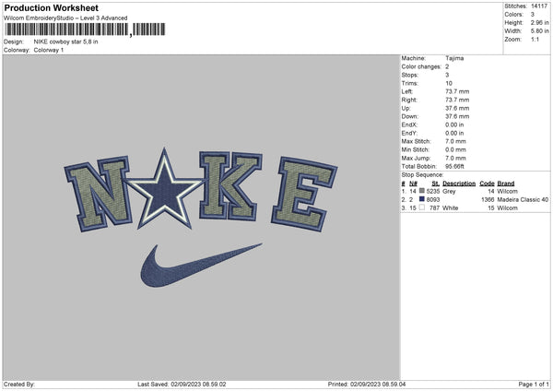Screen dimensions: 553x391
Task: Click the navy color swatch for stop 2
Action: [422, 199]
